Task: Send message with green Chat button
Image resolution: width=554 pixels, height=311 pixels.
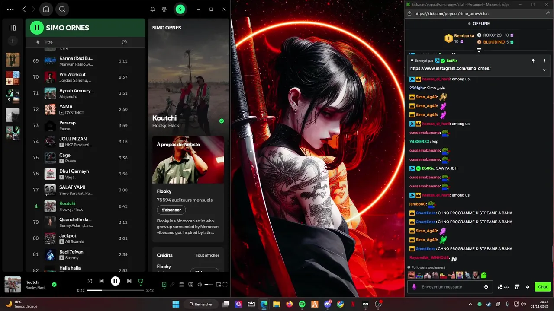Action: coord(542,287)
